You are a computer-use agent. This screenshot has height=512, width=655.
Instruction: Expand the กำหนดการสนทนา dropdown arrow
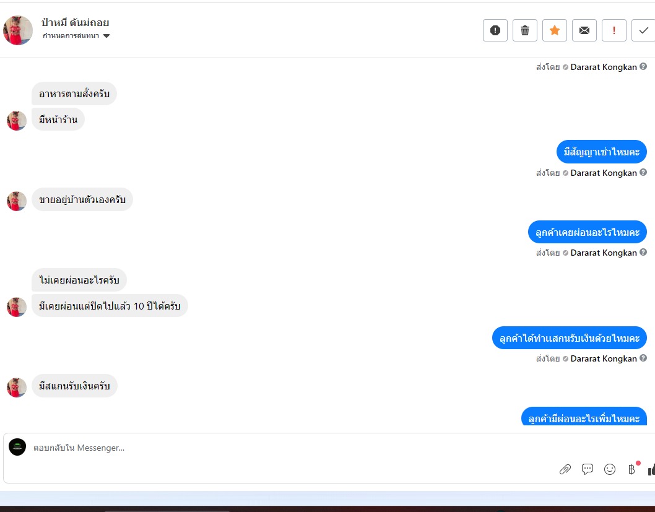click(106, 36)
